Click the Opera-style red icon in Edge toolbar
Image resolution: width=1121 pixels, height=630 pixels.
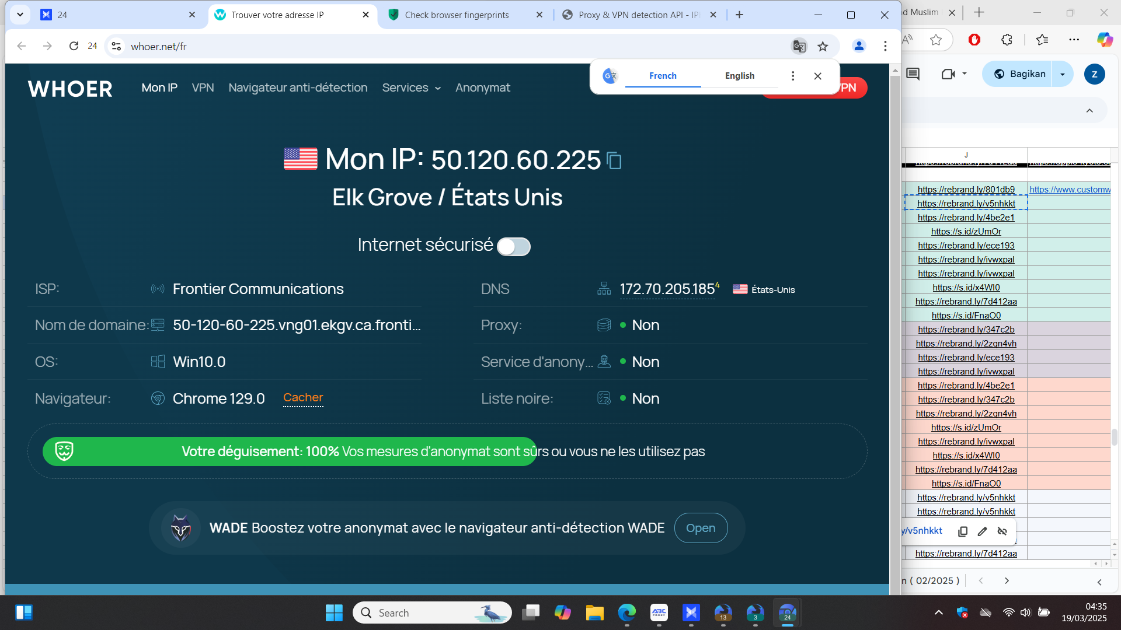click(974, 40)
